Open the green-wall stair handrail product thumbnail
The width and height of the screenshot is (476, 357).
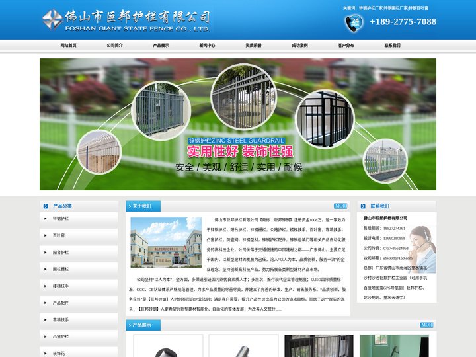394,346
